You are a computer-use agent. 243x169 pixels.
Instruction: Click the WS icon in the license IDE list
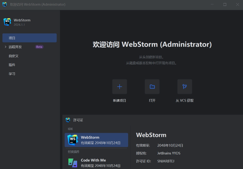[73, 140]
